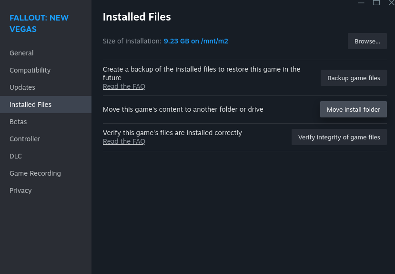Maximize the properties window
395x274 pixels.
coord(376,3)
